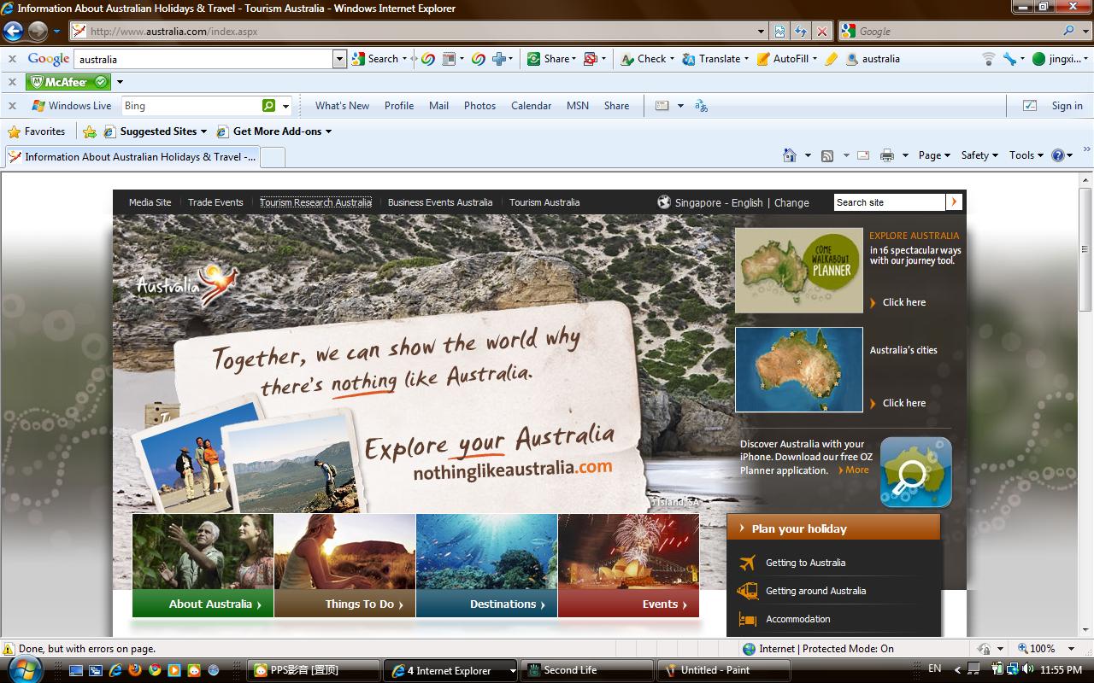The width and height of the screenshot is (1094, 683).
Task: Click Change to switch region language
Action: [x=791, y=202]
